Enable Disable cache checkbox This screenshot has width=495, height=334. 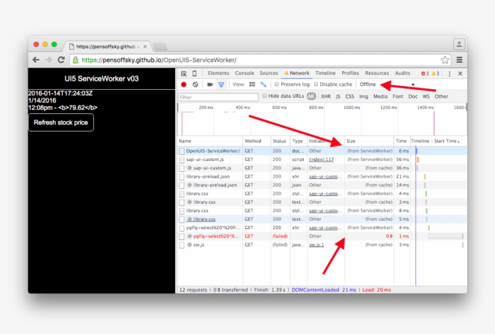coord(316,84)
